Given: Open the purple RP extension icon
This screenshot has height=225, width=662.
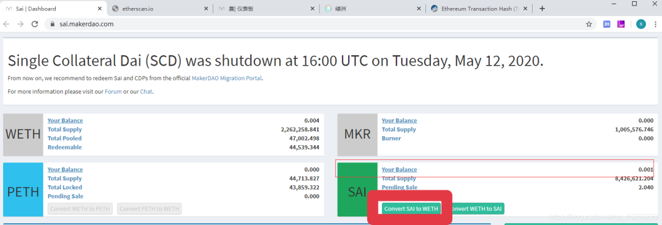Looking at the screenshot, I should [621, 24].
